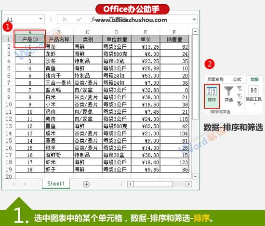Open the Data (数据) ribbon tab
Screen dimensions: 265x226
pos(254,79)
